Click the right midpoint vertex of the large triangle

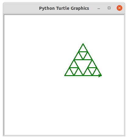tap(92, 60)
